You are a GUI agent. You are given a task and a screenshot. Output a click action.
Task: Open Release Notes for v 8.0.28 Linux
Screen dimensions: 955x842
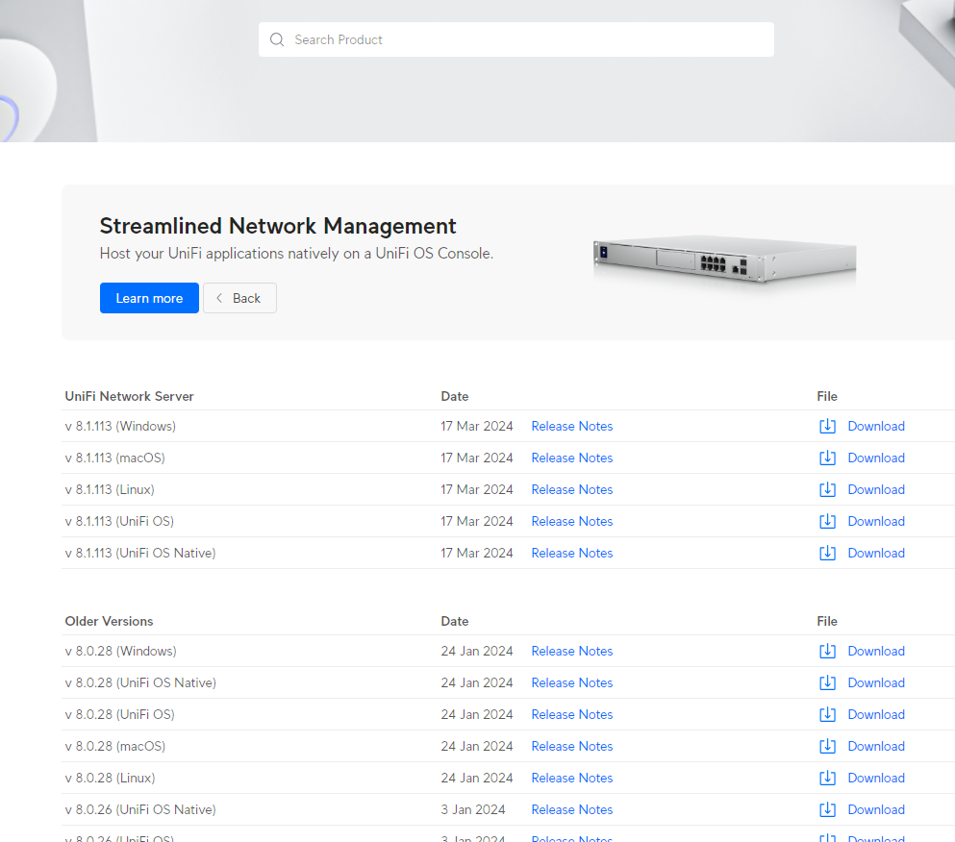click(x=572, y=778)
